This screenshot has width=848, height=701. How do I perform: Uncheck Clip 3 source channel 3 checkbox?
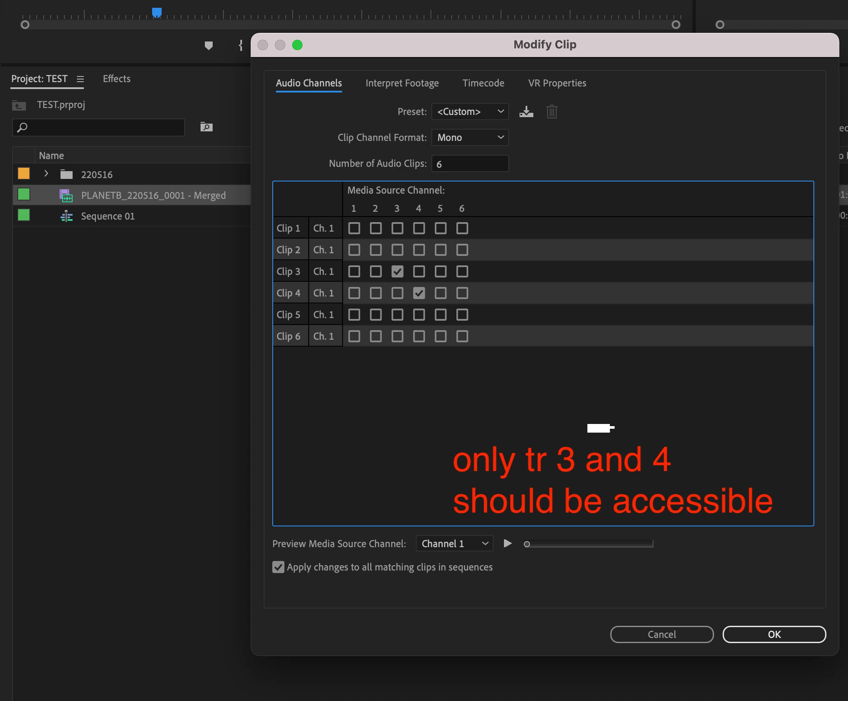397,271
